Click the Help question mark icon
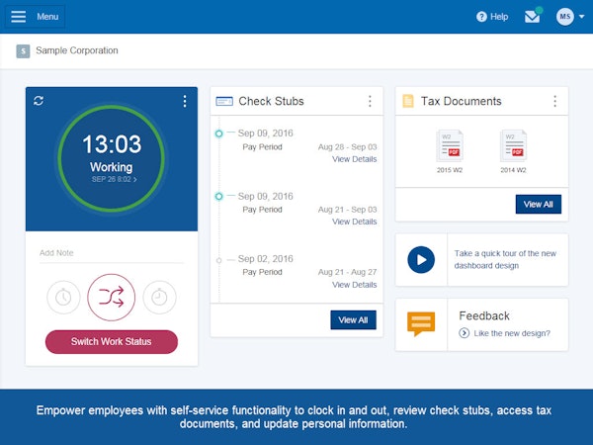The image size is (593, 445). click(x=481, y=17)
